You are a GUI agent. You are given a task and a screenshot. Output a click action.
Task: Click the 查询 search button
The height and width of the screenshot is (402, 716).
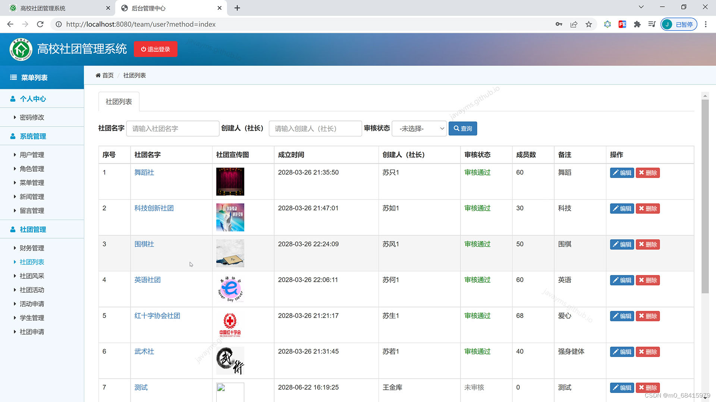pos(462,128)
